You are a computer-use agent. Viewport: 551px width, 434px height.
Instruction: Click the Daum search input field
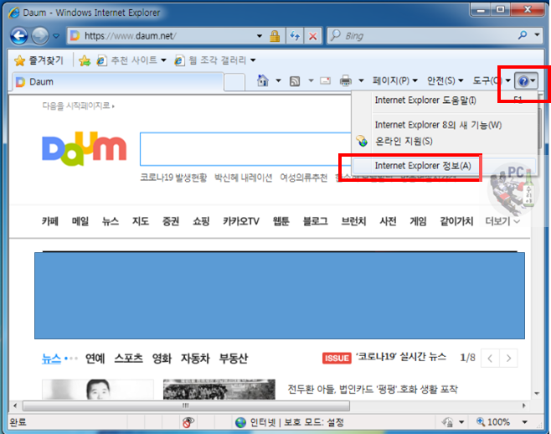(245, 149)
